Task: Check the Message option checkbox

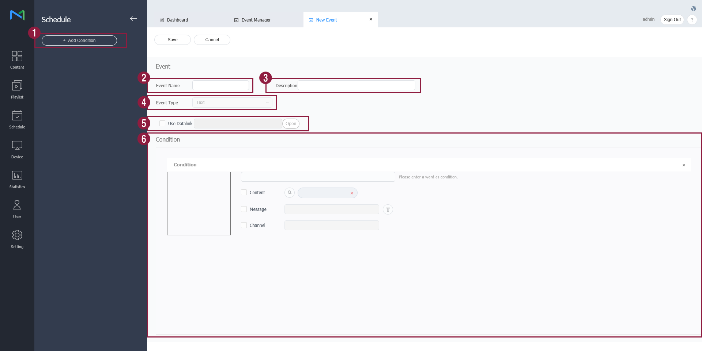Action: [x=244, y=209]
